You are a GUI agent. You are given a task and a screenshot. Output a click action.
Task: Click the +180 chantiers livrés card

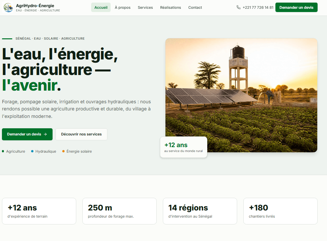point(280,211)
